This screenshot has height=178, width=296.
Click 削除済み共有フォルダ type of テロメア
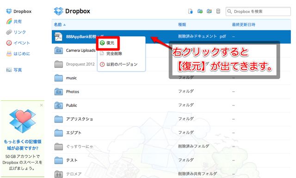point(197,174)
